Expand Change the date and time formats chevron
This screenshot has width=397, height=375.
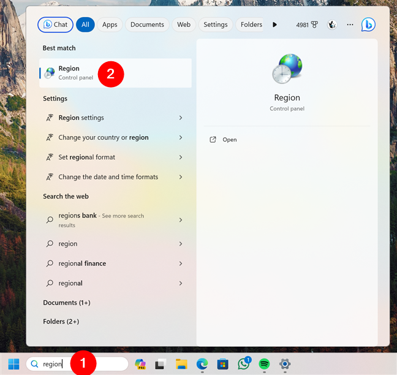click(181, 177)
